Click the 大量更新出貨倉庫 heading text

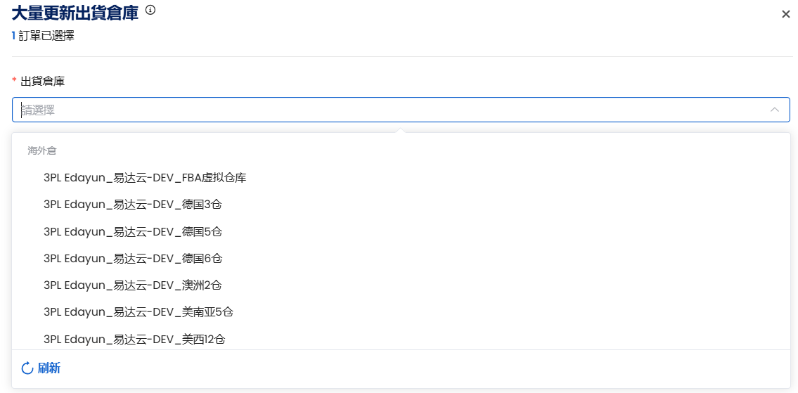[x=75, y=12]
